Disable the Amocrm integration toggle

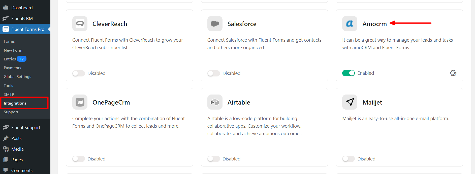pyautogui.click(x=348, y=73)
